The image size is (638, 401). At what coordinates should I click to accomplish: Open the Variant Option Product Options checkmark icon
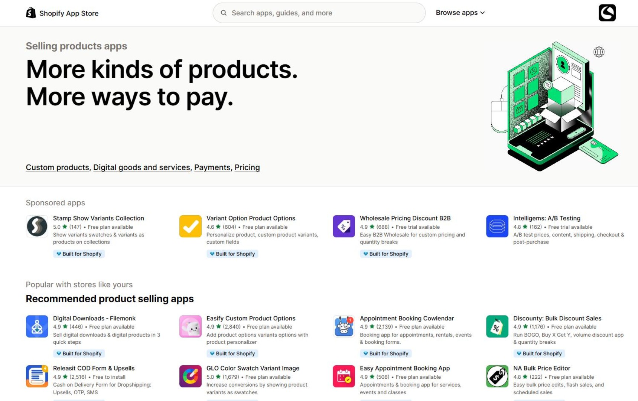[x=190, y=226]
